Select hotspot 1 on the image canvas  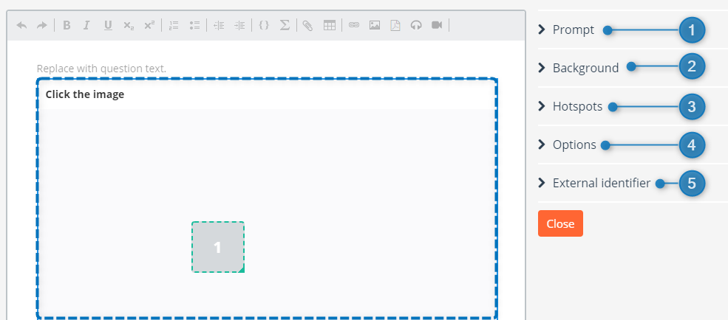[x=218, y=247]
